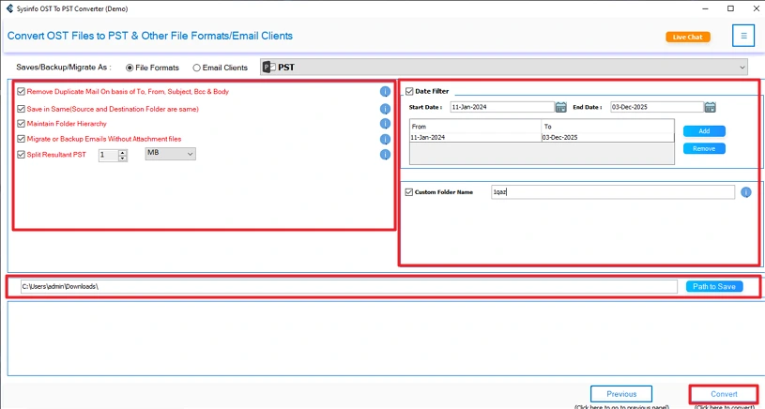Toggle Custom Folder Name checkbox
Viewport: 765px width, 409px height.
pyautogui.click(x=409, y=192)
